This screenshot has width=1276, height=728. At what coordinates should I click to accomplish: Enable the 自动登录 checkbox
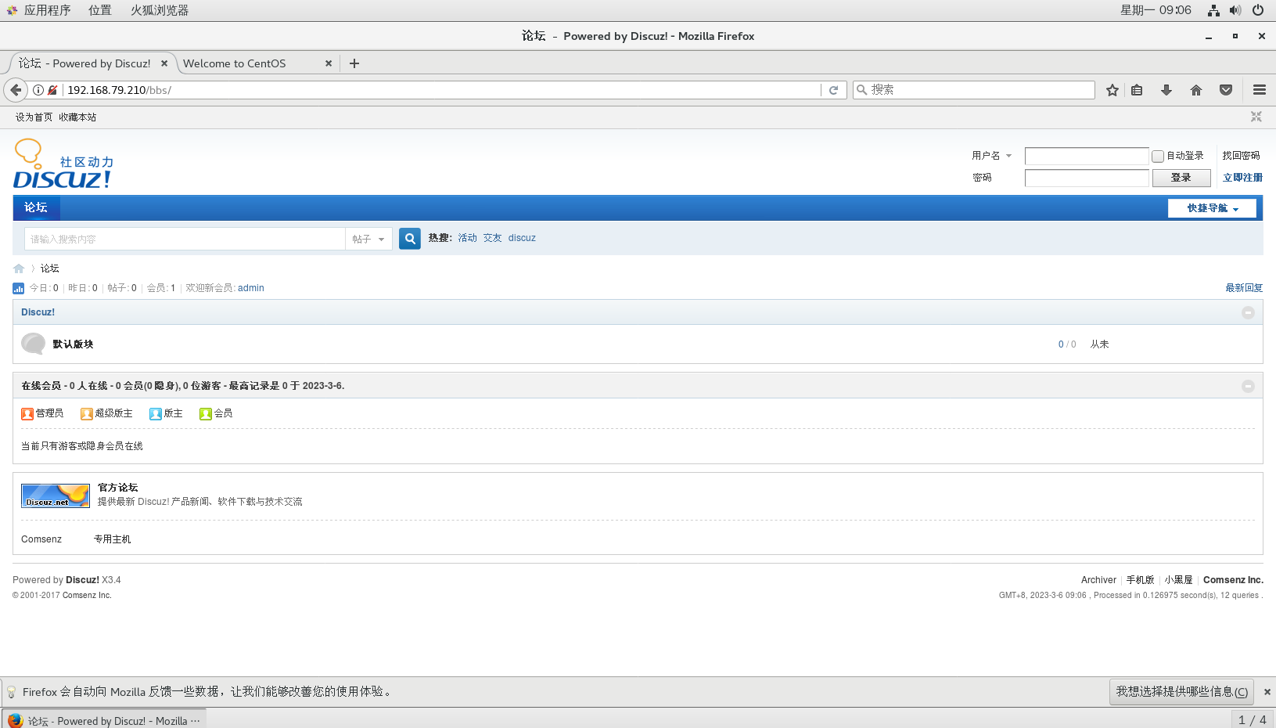point(1158,157)
